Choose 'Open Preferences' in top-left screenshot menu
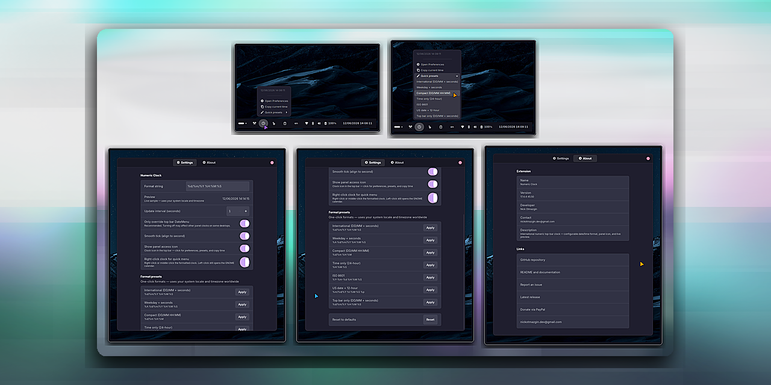The image size is (771, 385). pyautogui.click(x=274, y=101)
